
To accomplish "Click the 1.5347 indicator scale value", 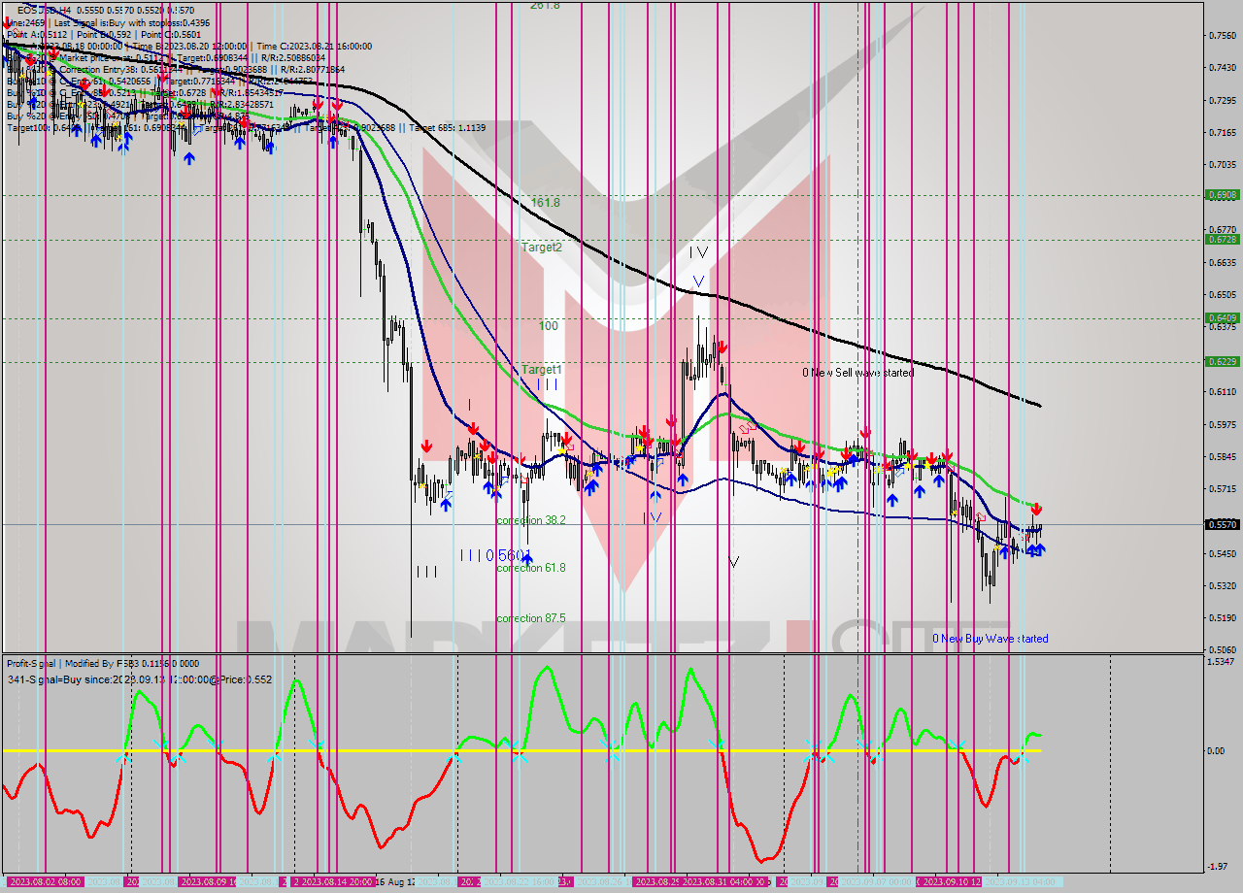I will click(x=1222, y=662).
